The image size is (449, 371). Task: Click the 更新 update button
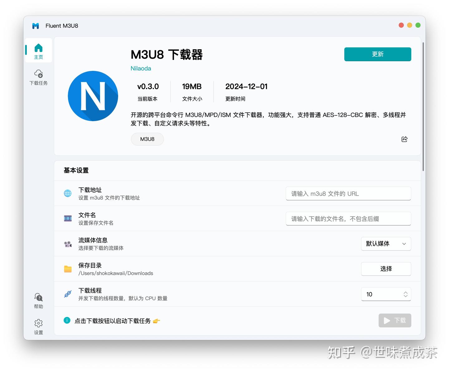coord(378,54)
